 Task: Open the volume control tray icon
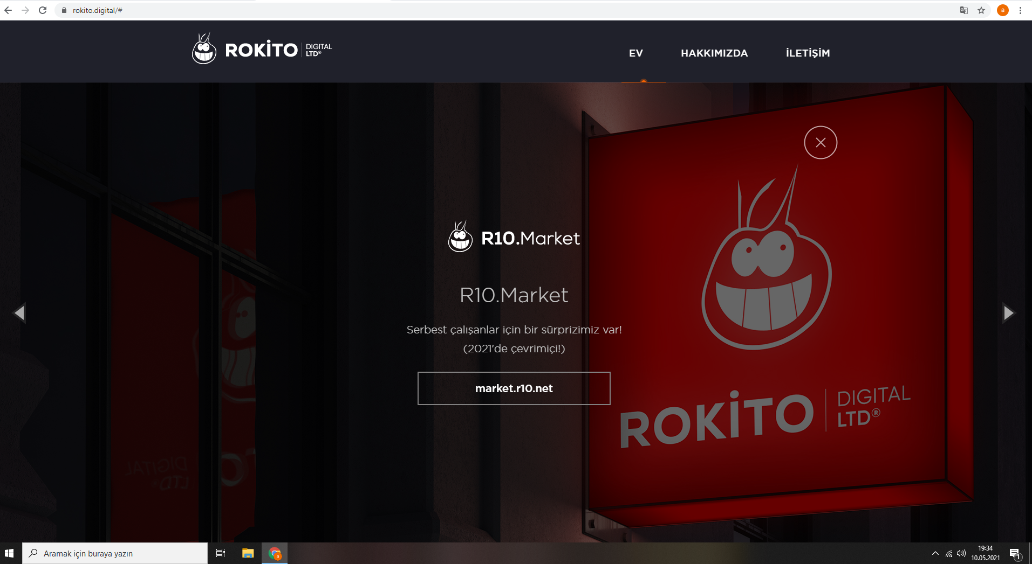[x=961, y=553]
